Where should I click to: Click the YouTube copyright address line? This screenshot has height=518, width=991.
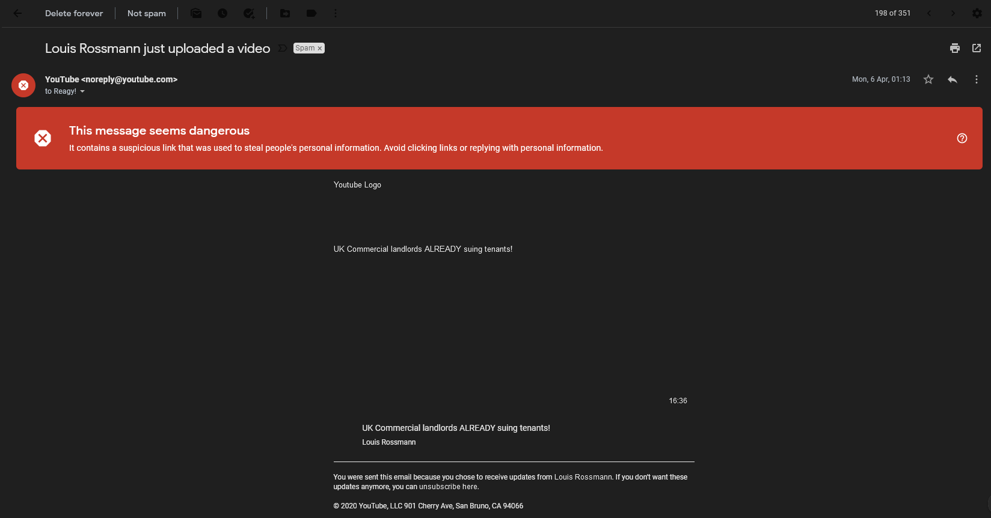[428, 506]
